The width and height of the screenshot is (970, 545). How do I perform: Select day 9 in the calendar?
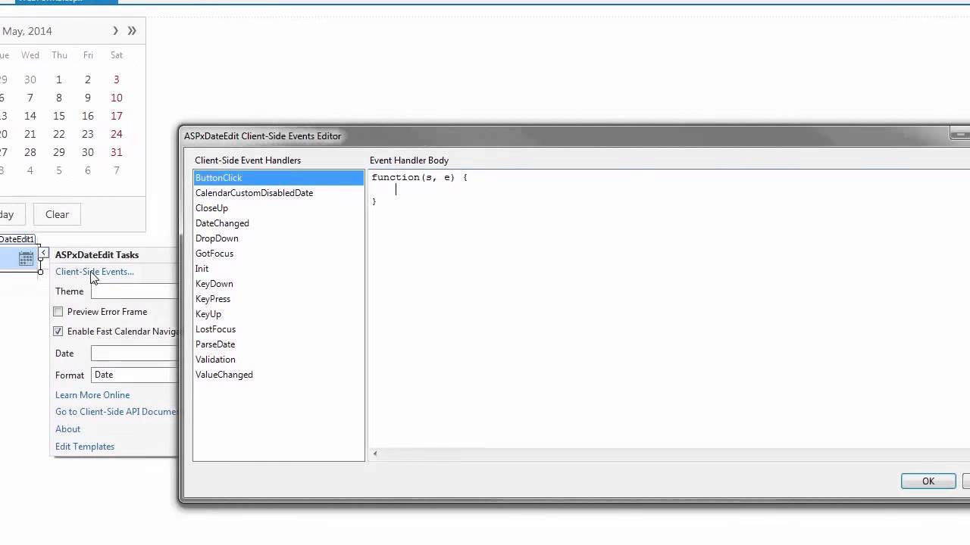pos(87,98)
